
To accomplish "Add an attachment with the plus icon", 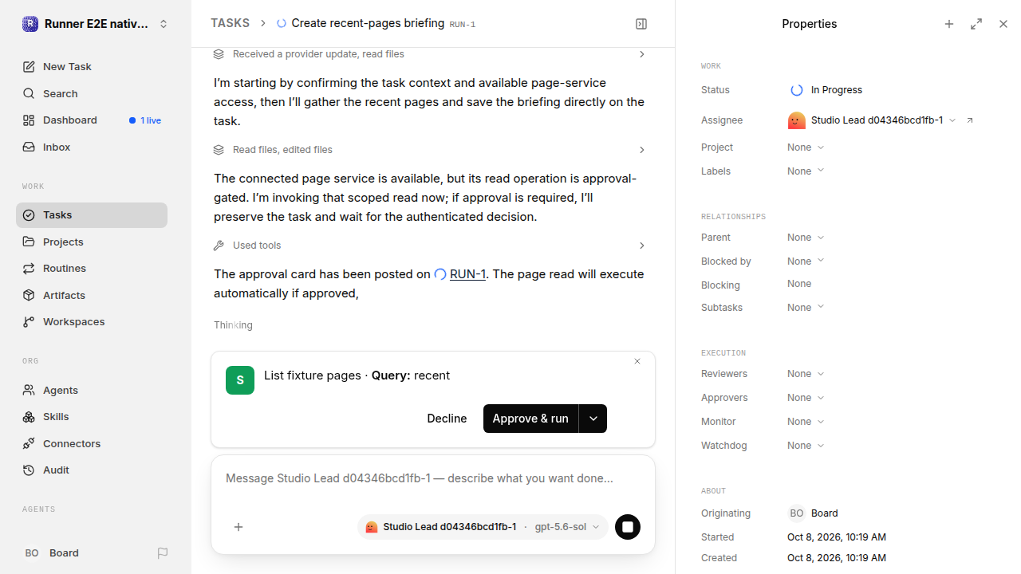I will click(238, 527).
